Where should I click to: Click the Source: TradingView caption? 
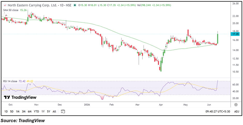23,120
